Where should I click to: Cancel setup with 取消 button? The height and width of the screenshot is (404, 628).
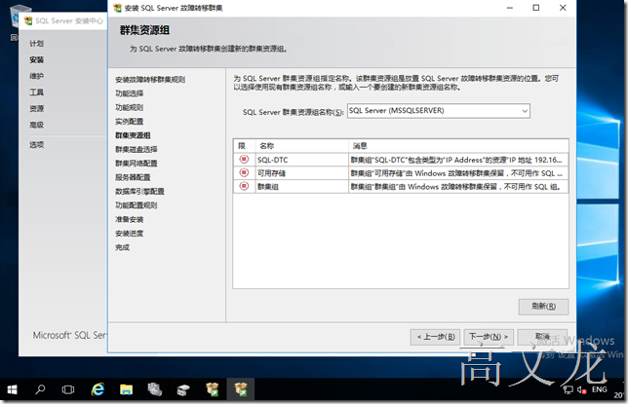point(542,337)
